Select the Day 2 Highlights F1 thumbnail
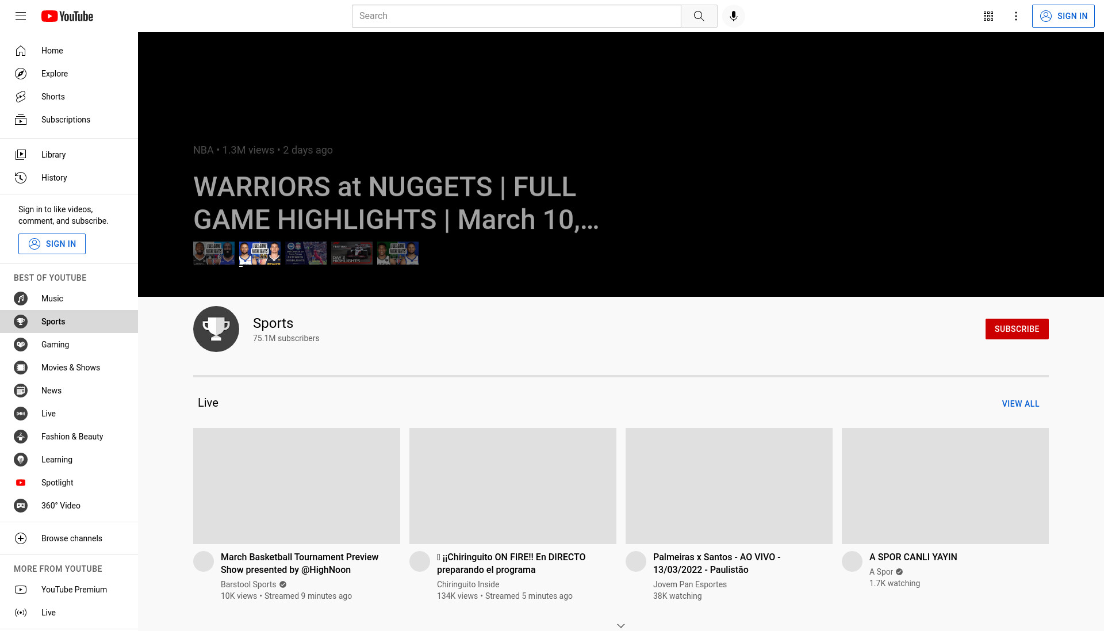 pos(352,253)
